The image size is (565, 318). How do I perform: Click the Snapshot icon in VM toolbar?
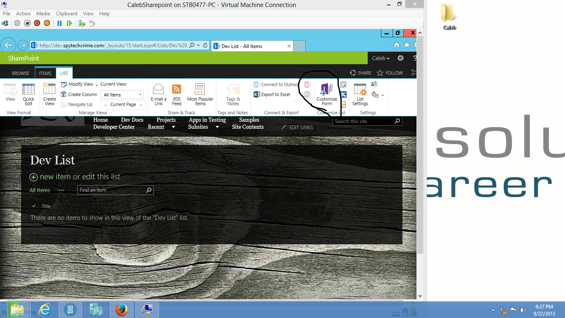point(82,23)
